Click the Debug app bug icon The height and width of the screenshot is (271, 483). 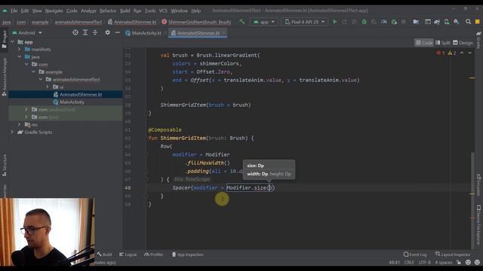364,22
